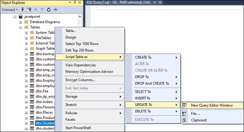
Task: Open Script Table as submenu
Action: [90, 57]
